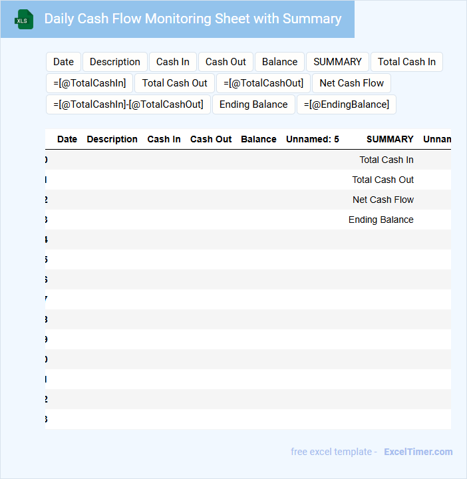The image size is (467, 479).
Task: Click the =[@TotalCashIn]-[@TotalCashOut] formula chip
Action: pos(128,104)
